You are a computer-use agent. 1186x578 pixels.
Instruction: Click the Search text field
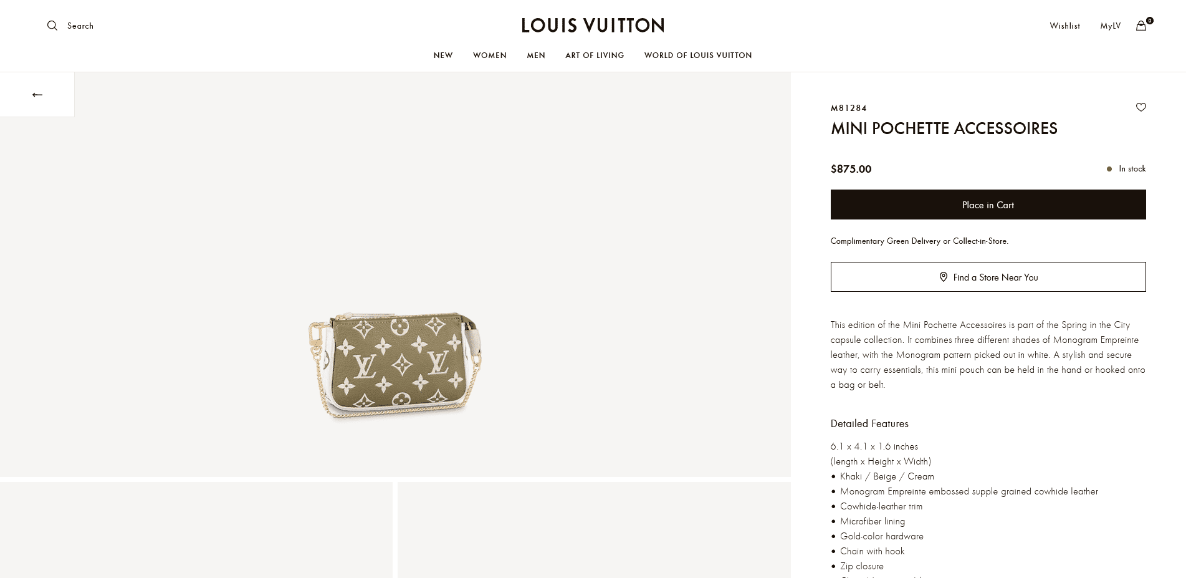(80, 26)
